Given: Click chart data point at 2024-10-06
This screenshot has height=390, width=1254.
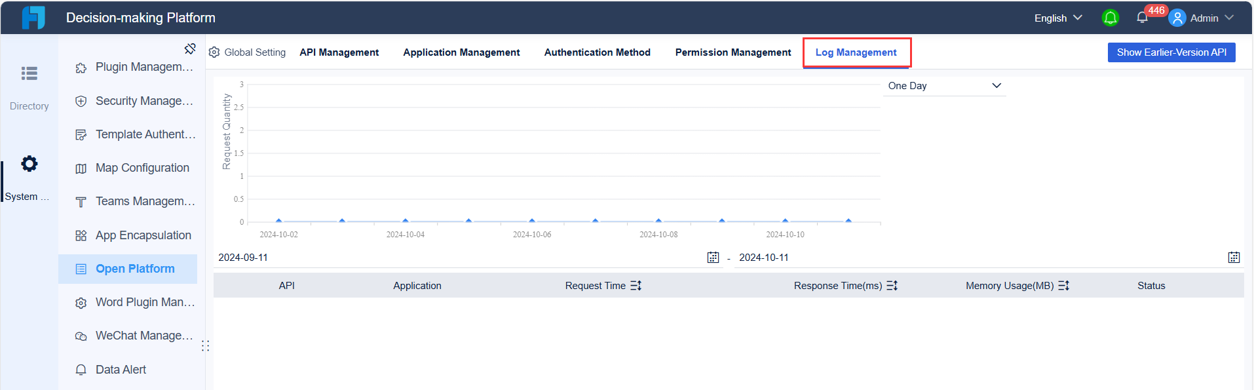Looking at the screenshot, I should 532,221.
